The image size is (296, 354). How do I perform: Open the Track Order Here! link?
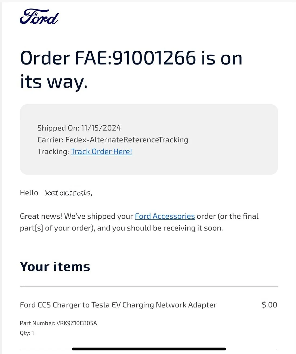point(101,151)
